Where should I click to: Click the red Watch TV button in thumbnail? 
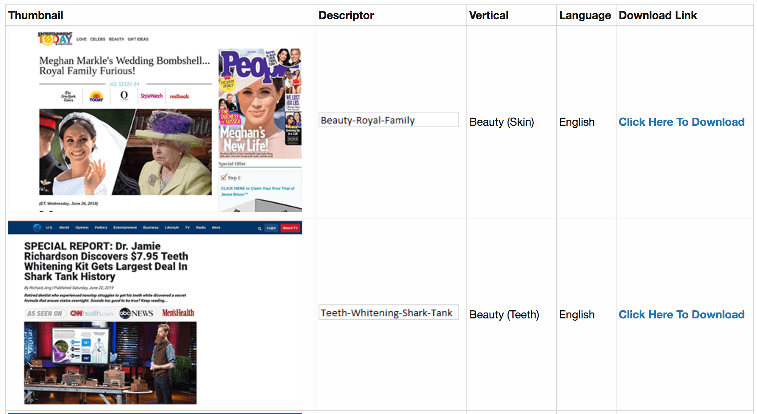(290, 228)
